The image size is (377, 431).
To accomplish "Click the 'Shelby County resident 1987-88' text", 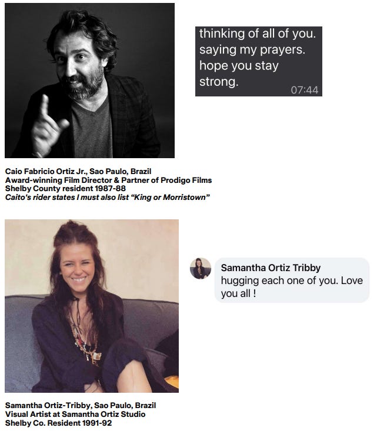I will coord(65,188).
